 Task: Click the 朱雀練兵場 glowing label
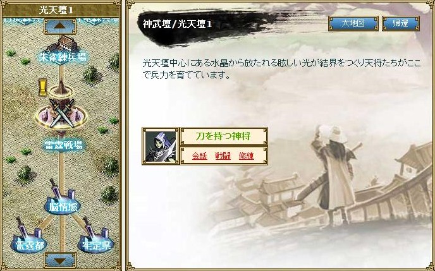[x=63, y=57]
